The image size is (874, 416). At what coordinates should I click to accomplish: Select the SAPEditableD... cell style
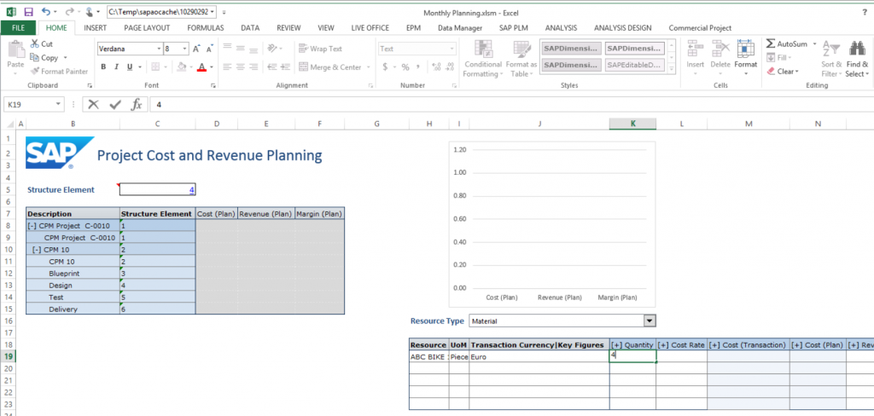tap(634, 65)
